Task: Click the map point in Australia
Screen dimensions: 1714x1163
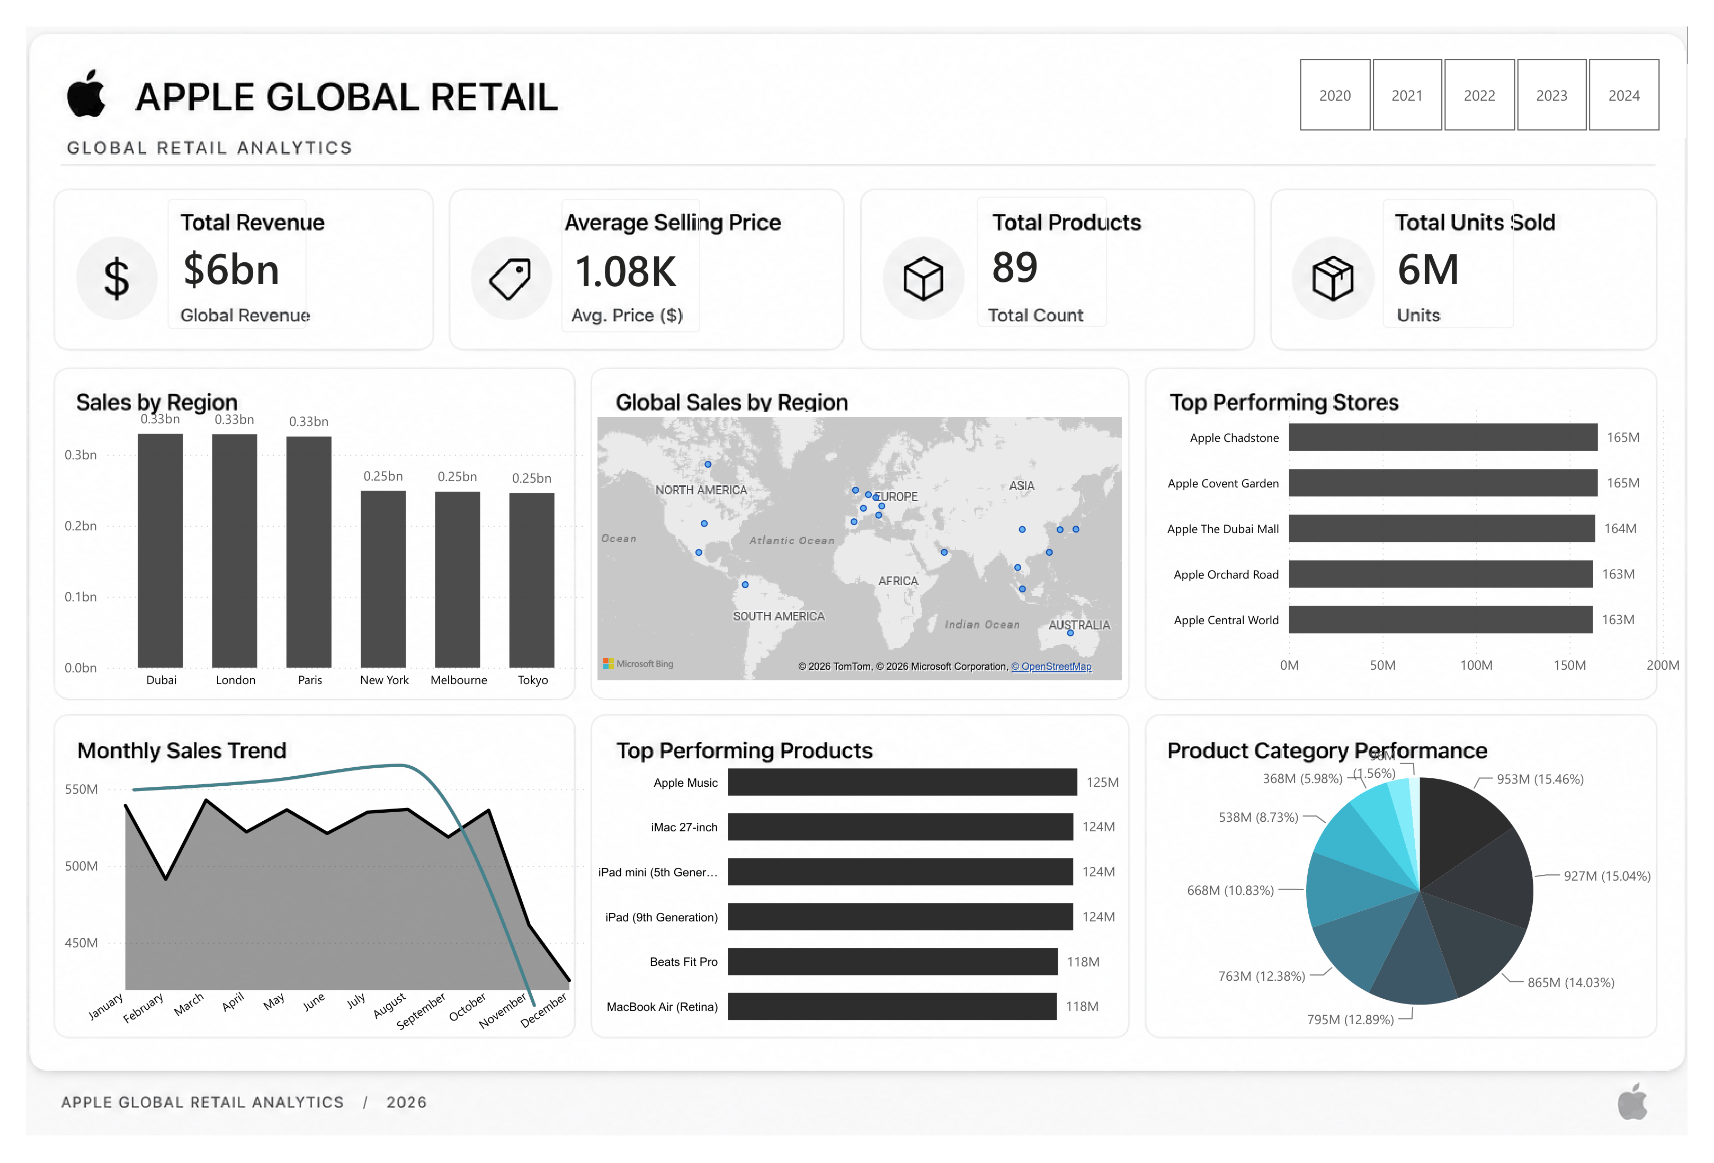Action: coord(1070,633)
